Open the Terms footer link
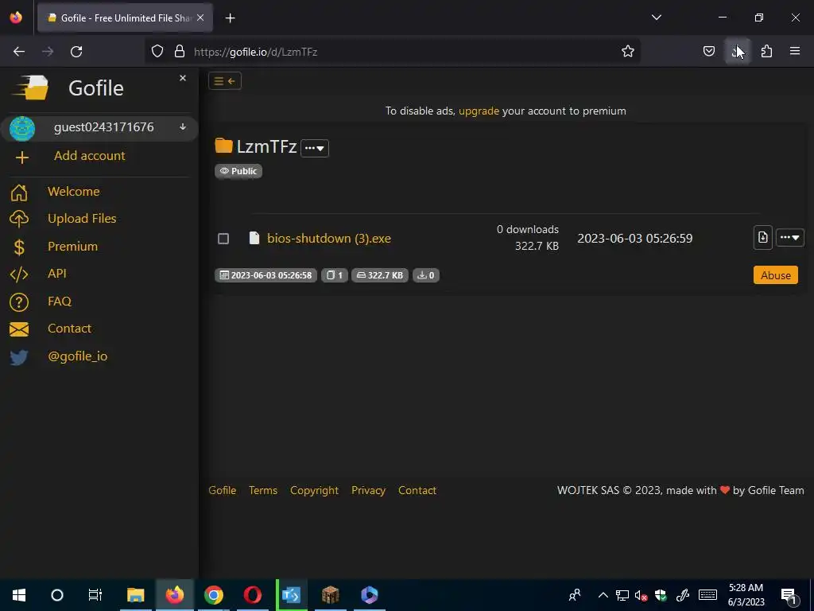The height and width of the screenshot is (611, 814). pos(262,490)
